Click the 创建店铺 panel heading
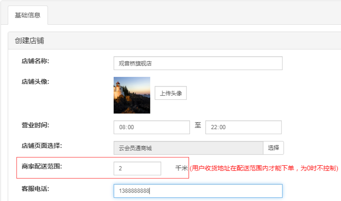The width and height of the screenshot is (341, 201). point(29,41)
